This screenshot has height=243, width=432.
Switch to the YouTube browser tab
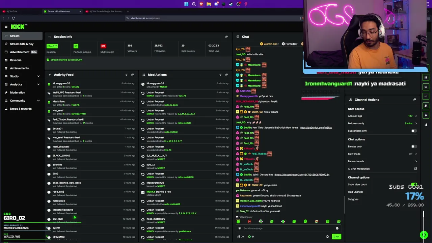pos(20,11)
